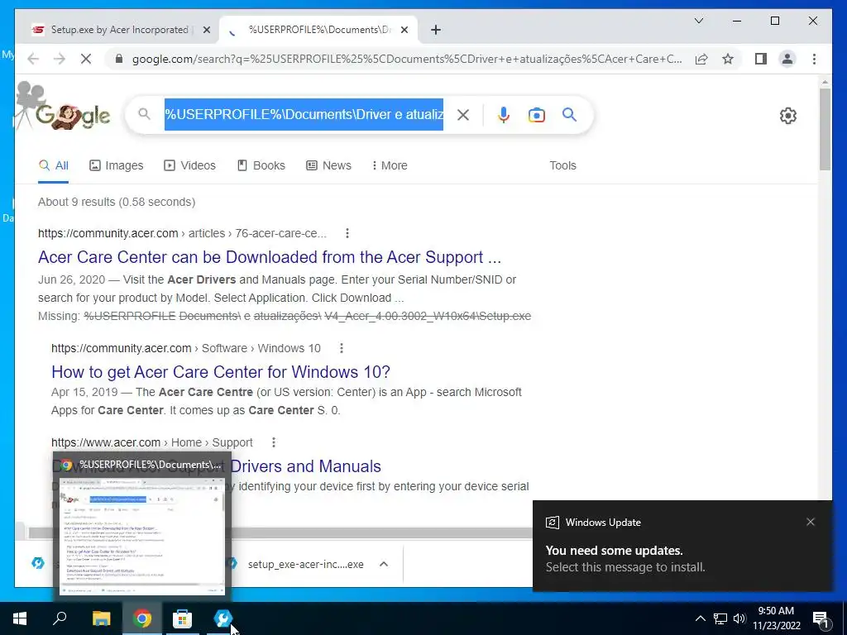Open File Explorer from taskbar

tap(101, 618)
